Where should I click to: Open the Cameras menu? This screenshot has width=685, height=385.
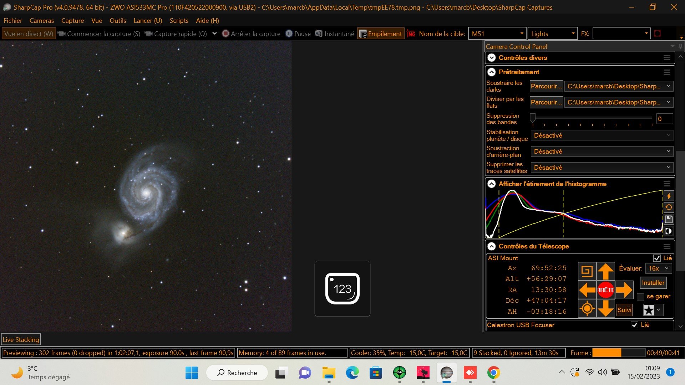pyautogui.click(x=42, y=21)
